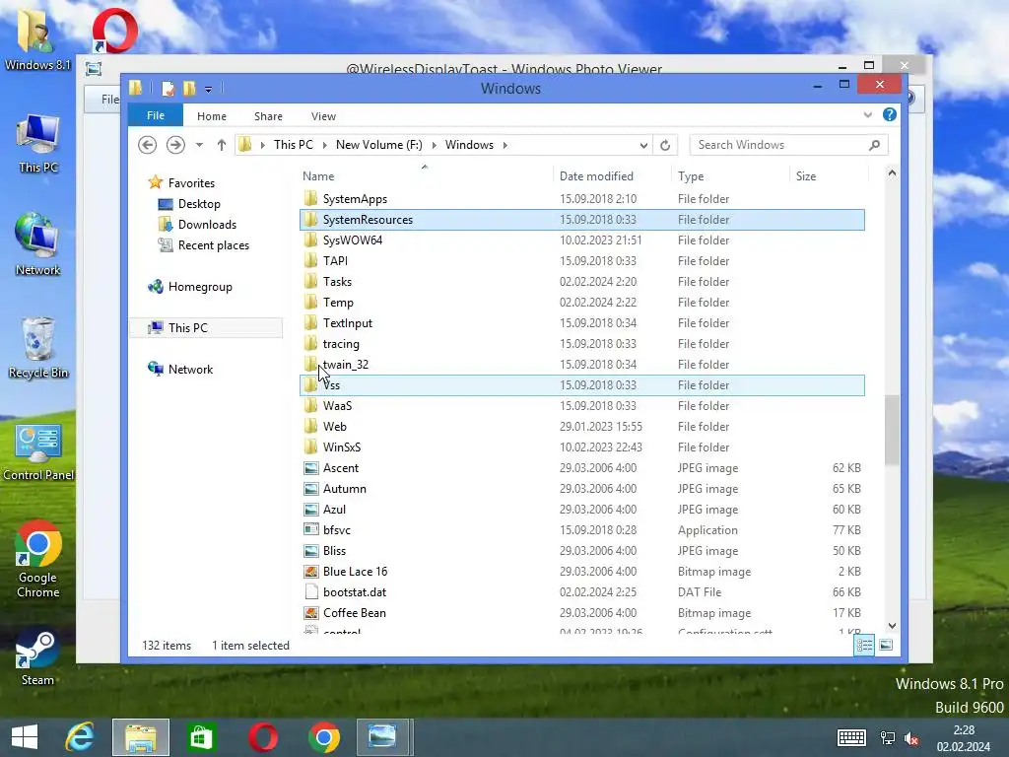Viewport: 1009px width, 757px height.
Task: Select the bootstat.dat file
Action: point(582,592)
